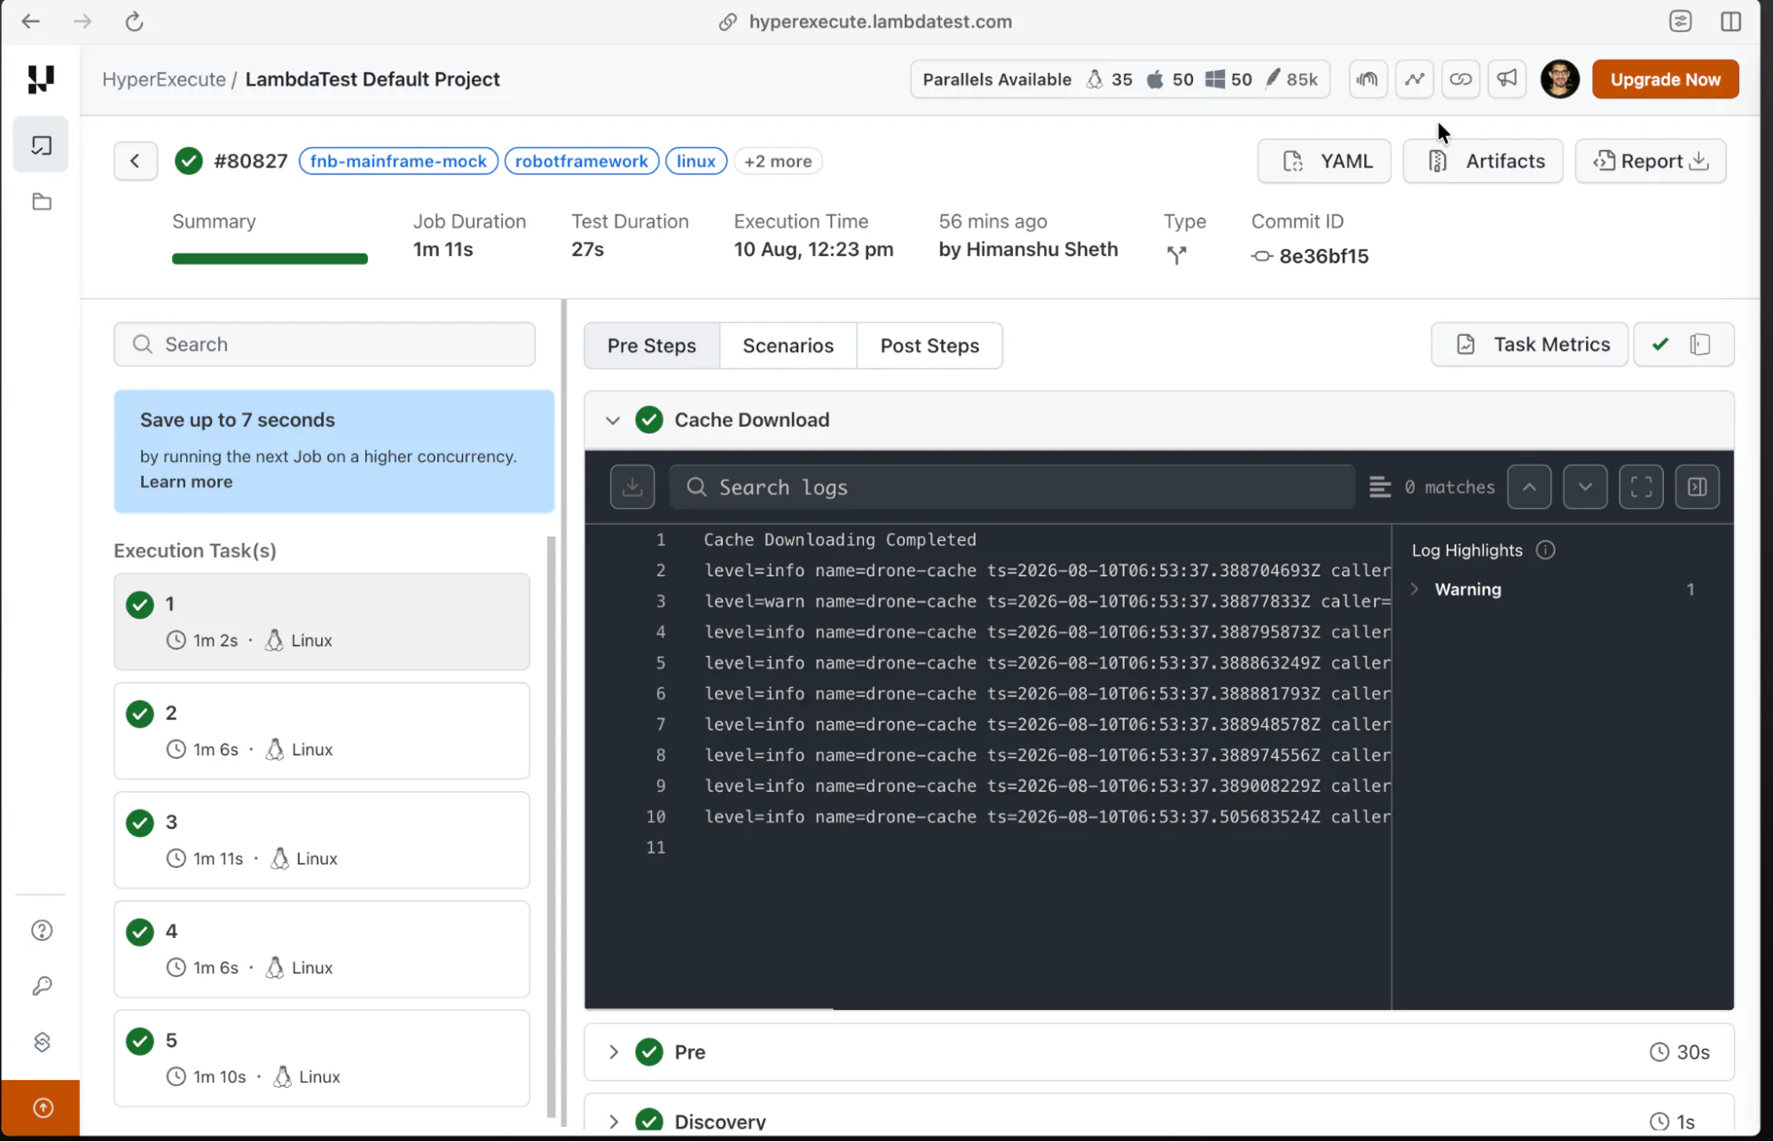This screenshot has width=1773, height=1142.
Task: Open the settings icon in sidebar
Action: 42,1042
